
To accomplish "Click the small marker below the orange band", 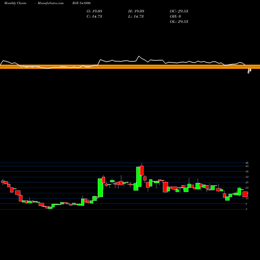I will [249, 71].
